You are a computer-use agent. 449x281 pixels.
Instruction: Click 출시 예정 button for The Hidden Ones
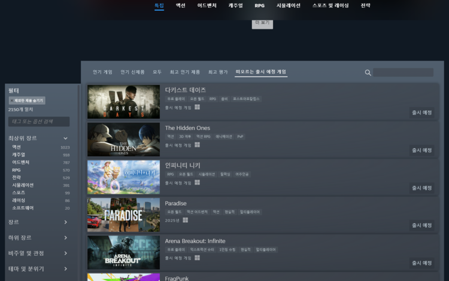tap(421, 150)
